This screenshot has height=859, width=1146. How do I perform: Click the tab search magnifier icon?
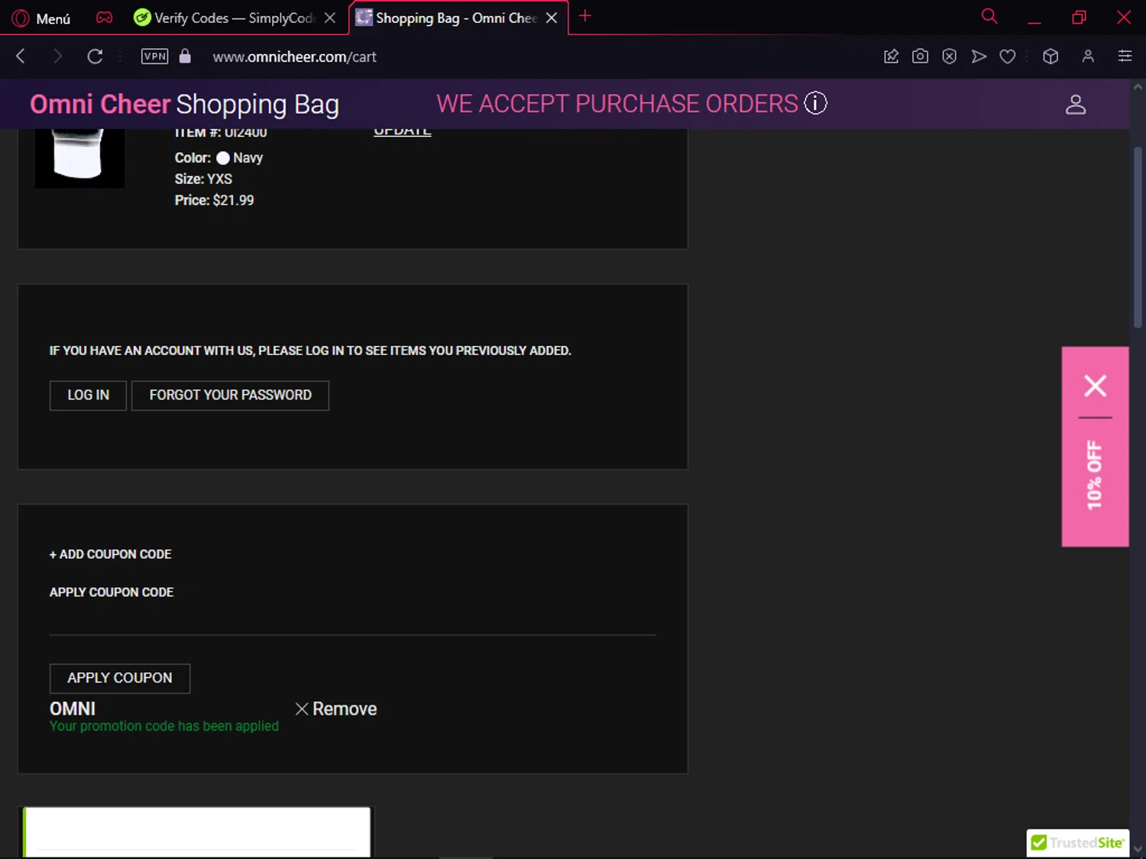tap(989, 16)
